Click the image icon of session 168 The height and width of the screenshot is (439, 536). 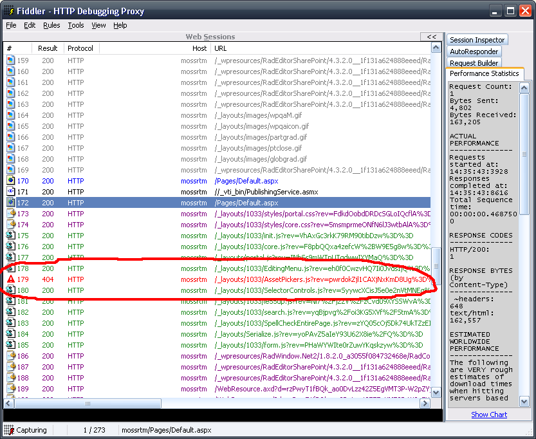click(11, 159)
